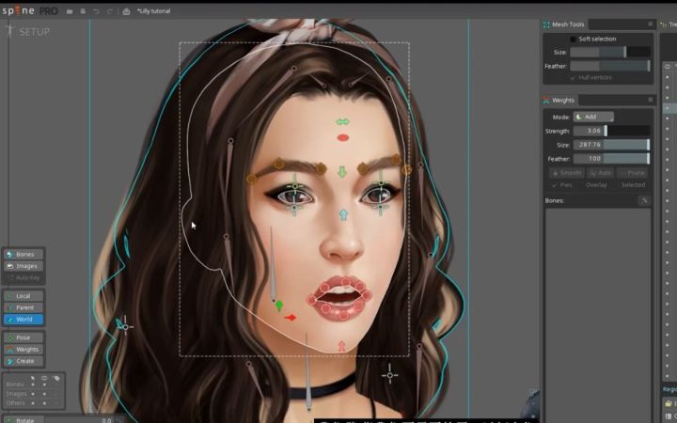The width and height of the screenshot is (677, 423).
Task: Click the project title Lilly tutorial
Action: click(153, 10)
